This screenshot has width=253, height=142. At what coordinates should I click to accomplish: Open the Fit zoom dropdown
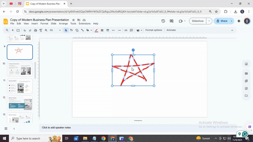click(x=55, y=30)
